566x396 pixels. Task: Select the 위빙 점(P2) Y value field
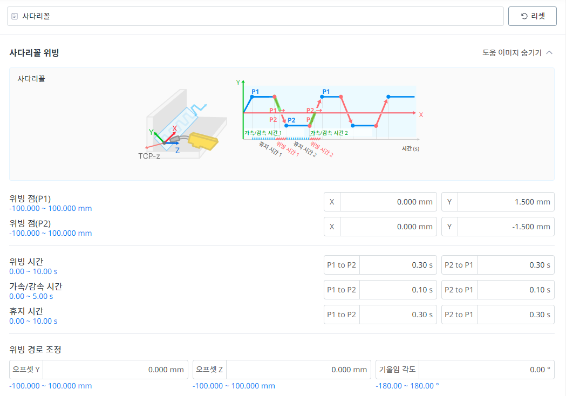click(x=505, y=227)
